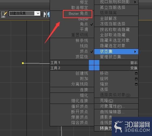Choose 细化 command
Image resolution: width=152 pixels, height=136 pixels.
(x=84, y=95)
